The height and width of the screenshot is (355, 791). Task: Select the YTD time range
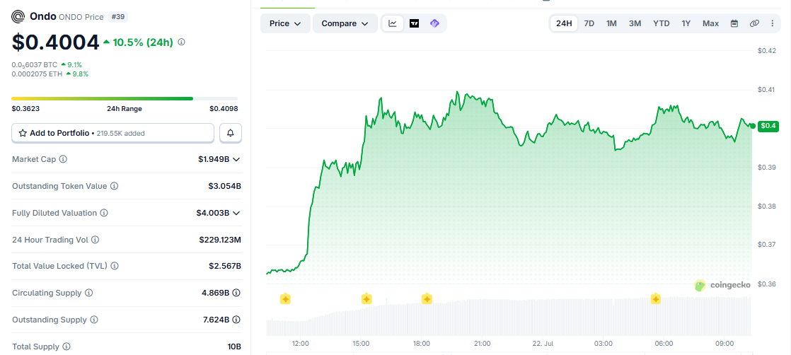[662, 23]
